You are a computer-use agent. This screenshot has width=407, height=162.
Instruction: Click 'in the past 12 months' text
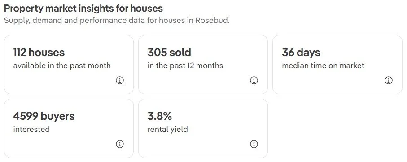click(185, 66)
